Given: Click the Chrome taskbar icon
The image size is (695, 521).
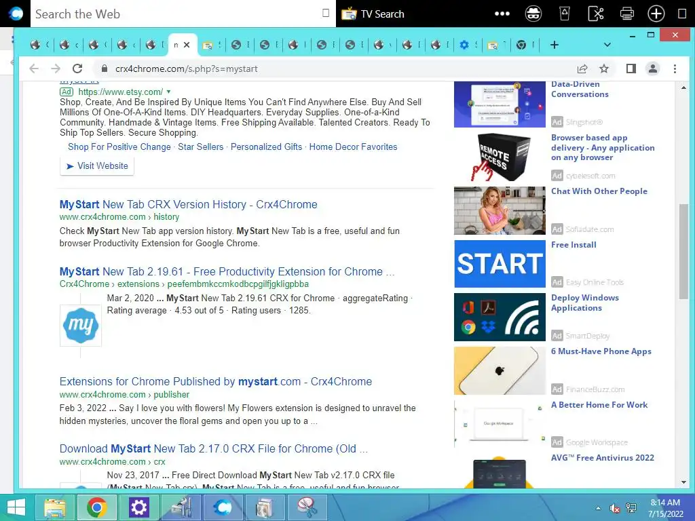Looking at the screenshot, I should point(96,507).
